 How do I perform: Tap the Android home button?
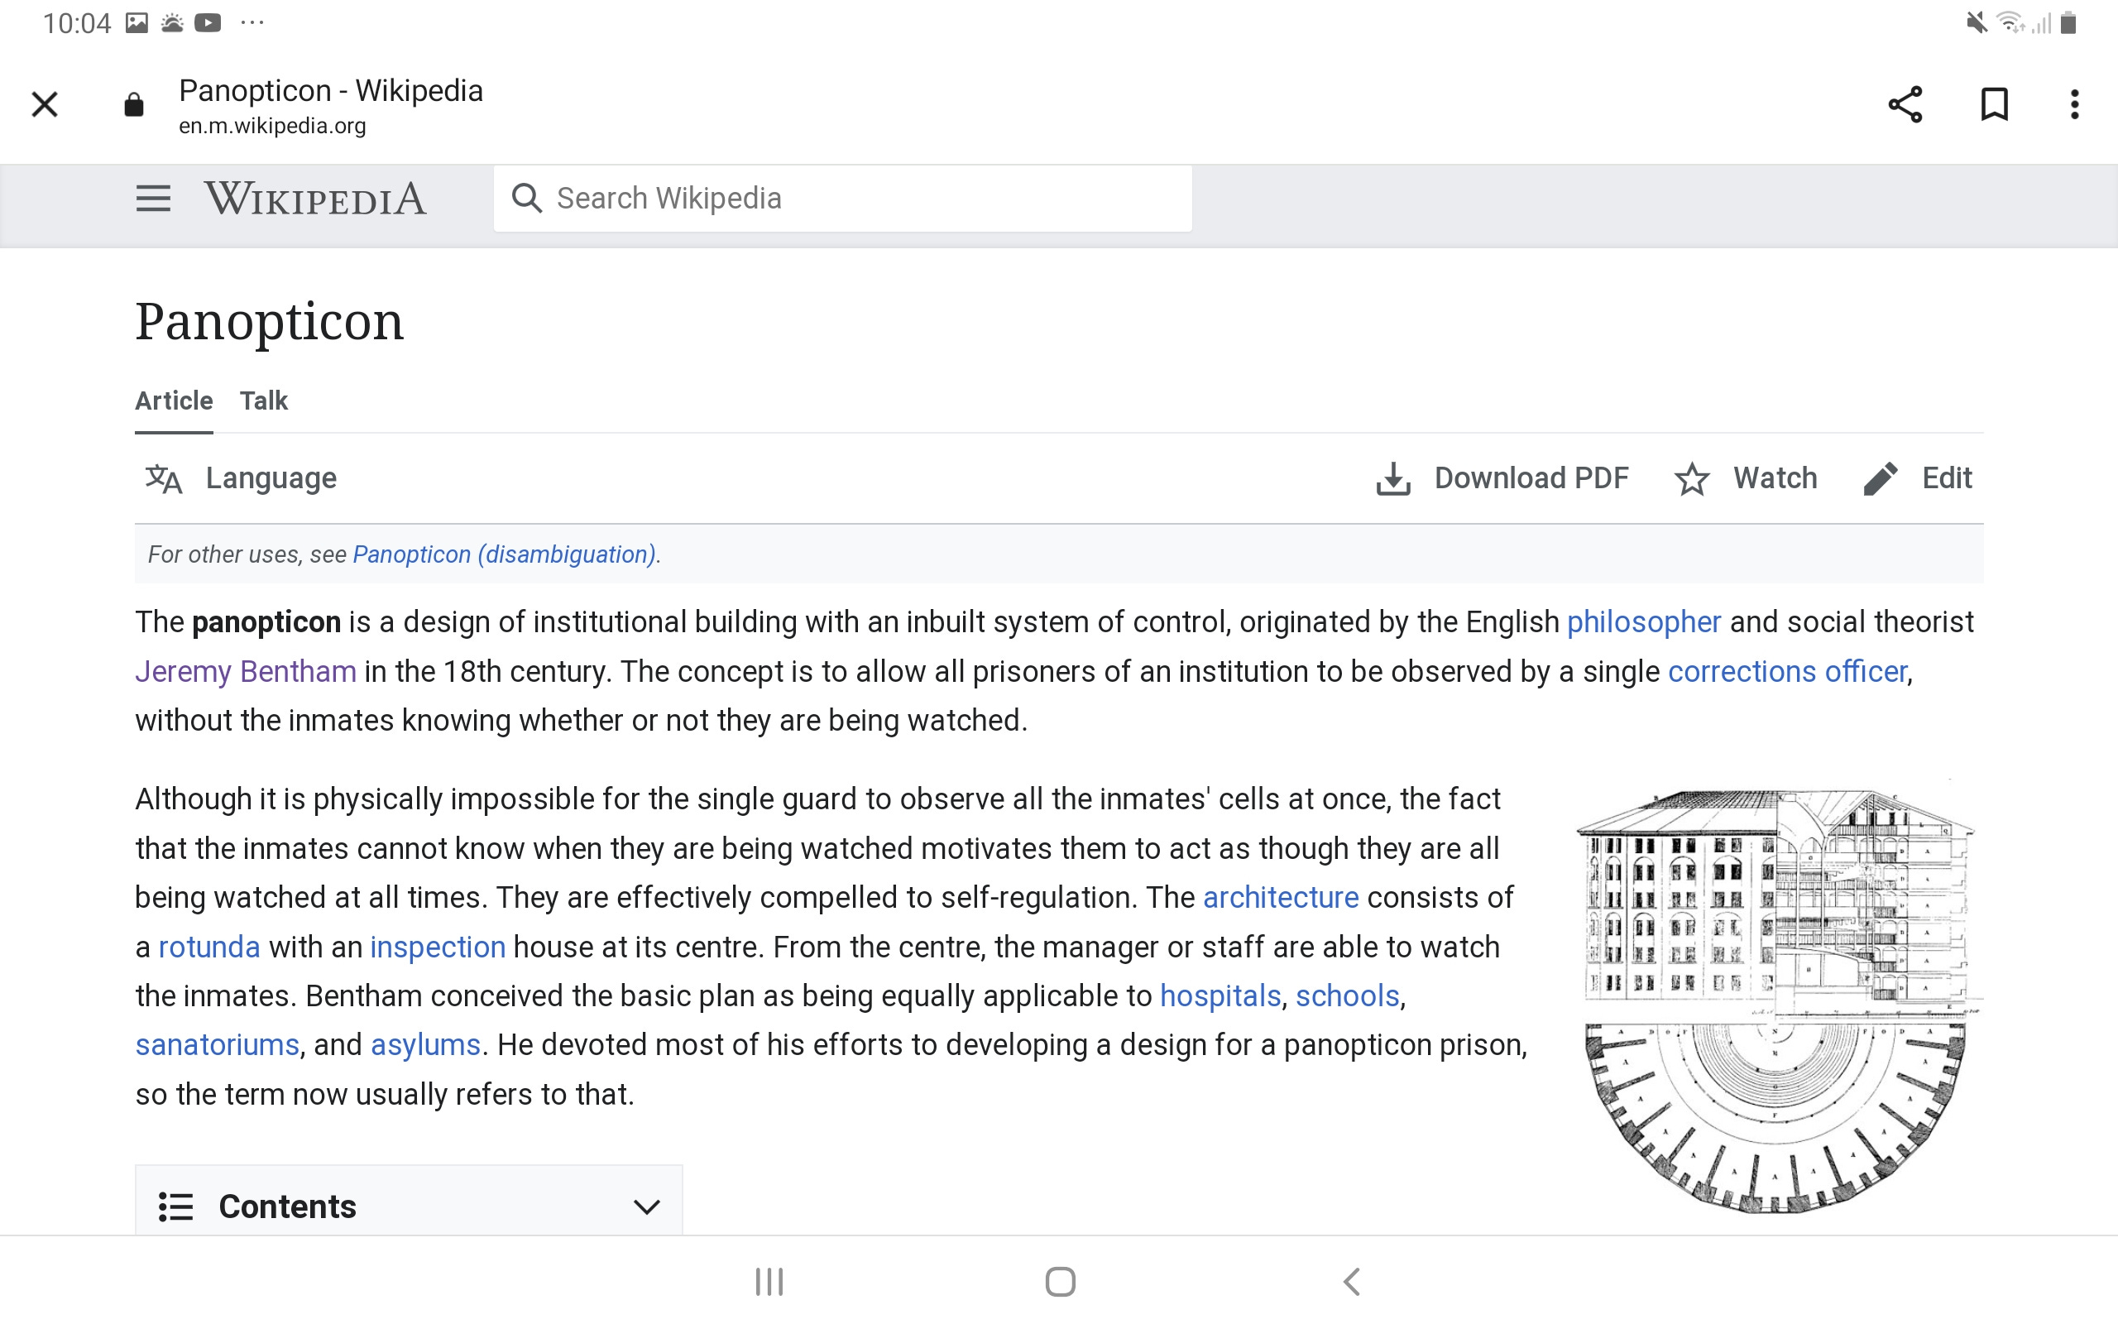tap(1060, 1282)
